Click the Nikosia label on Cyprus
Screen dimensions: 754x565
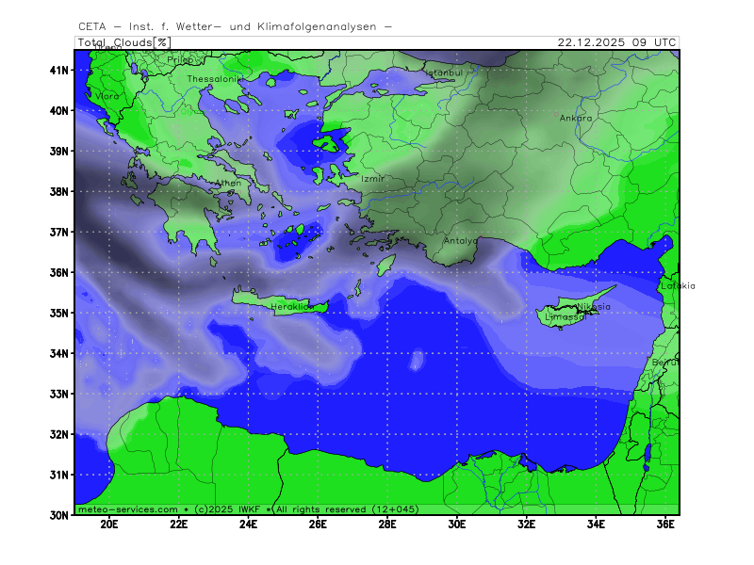tap(593, 306)
